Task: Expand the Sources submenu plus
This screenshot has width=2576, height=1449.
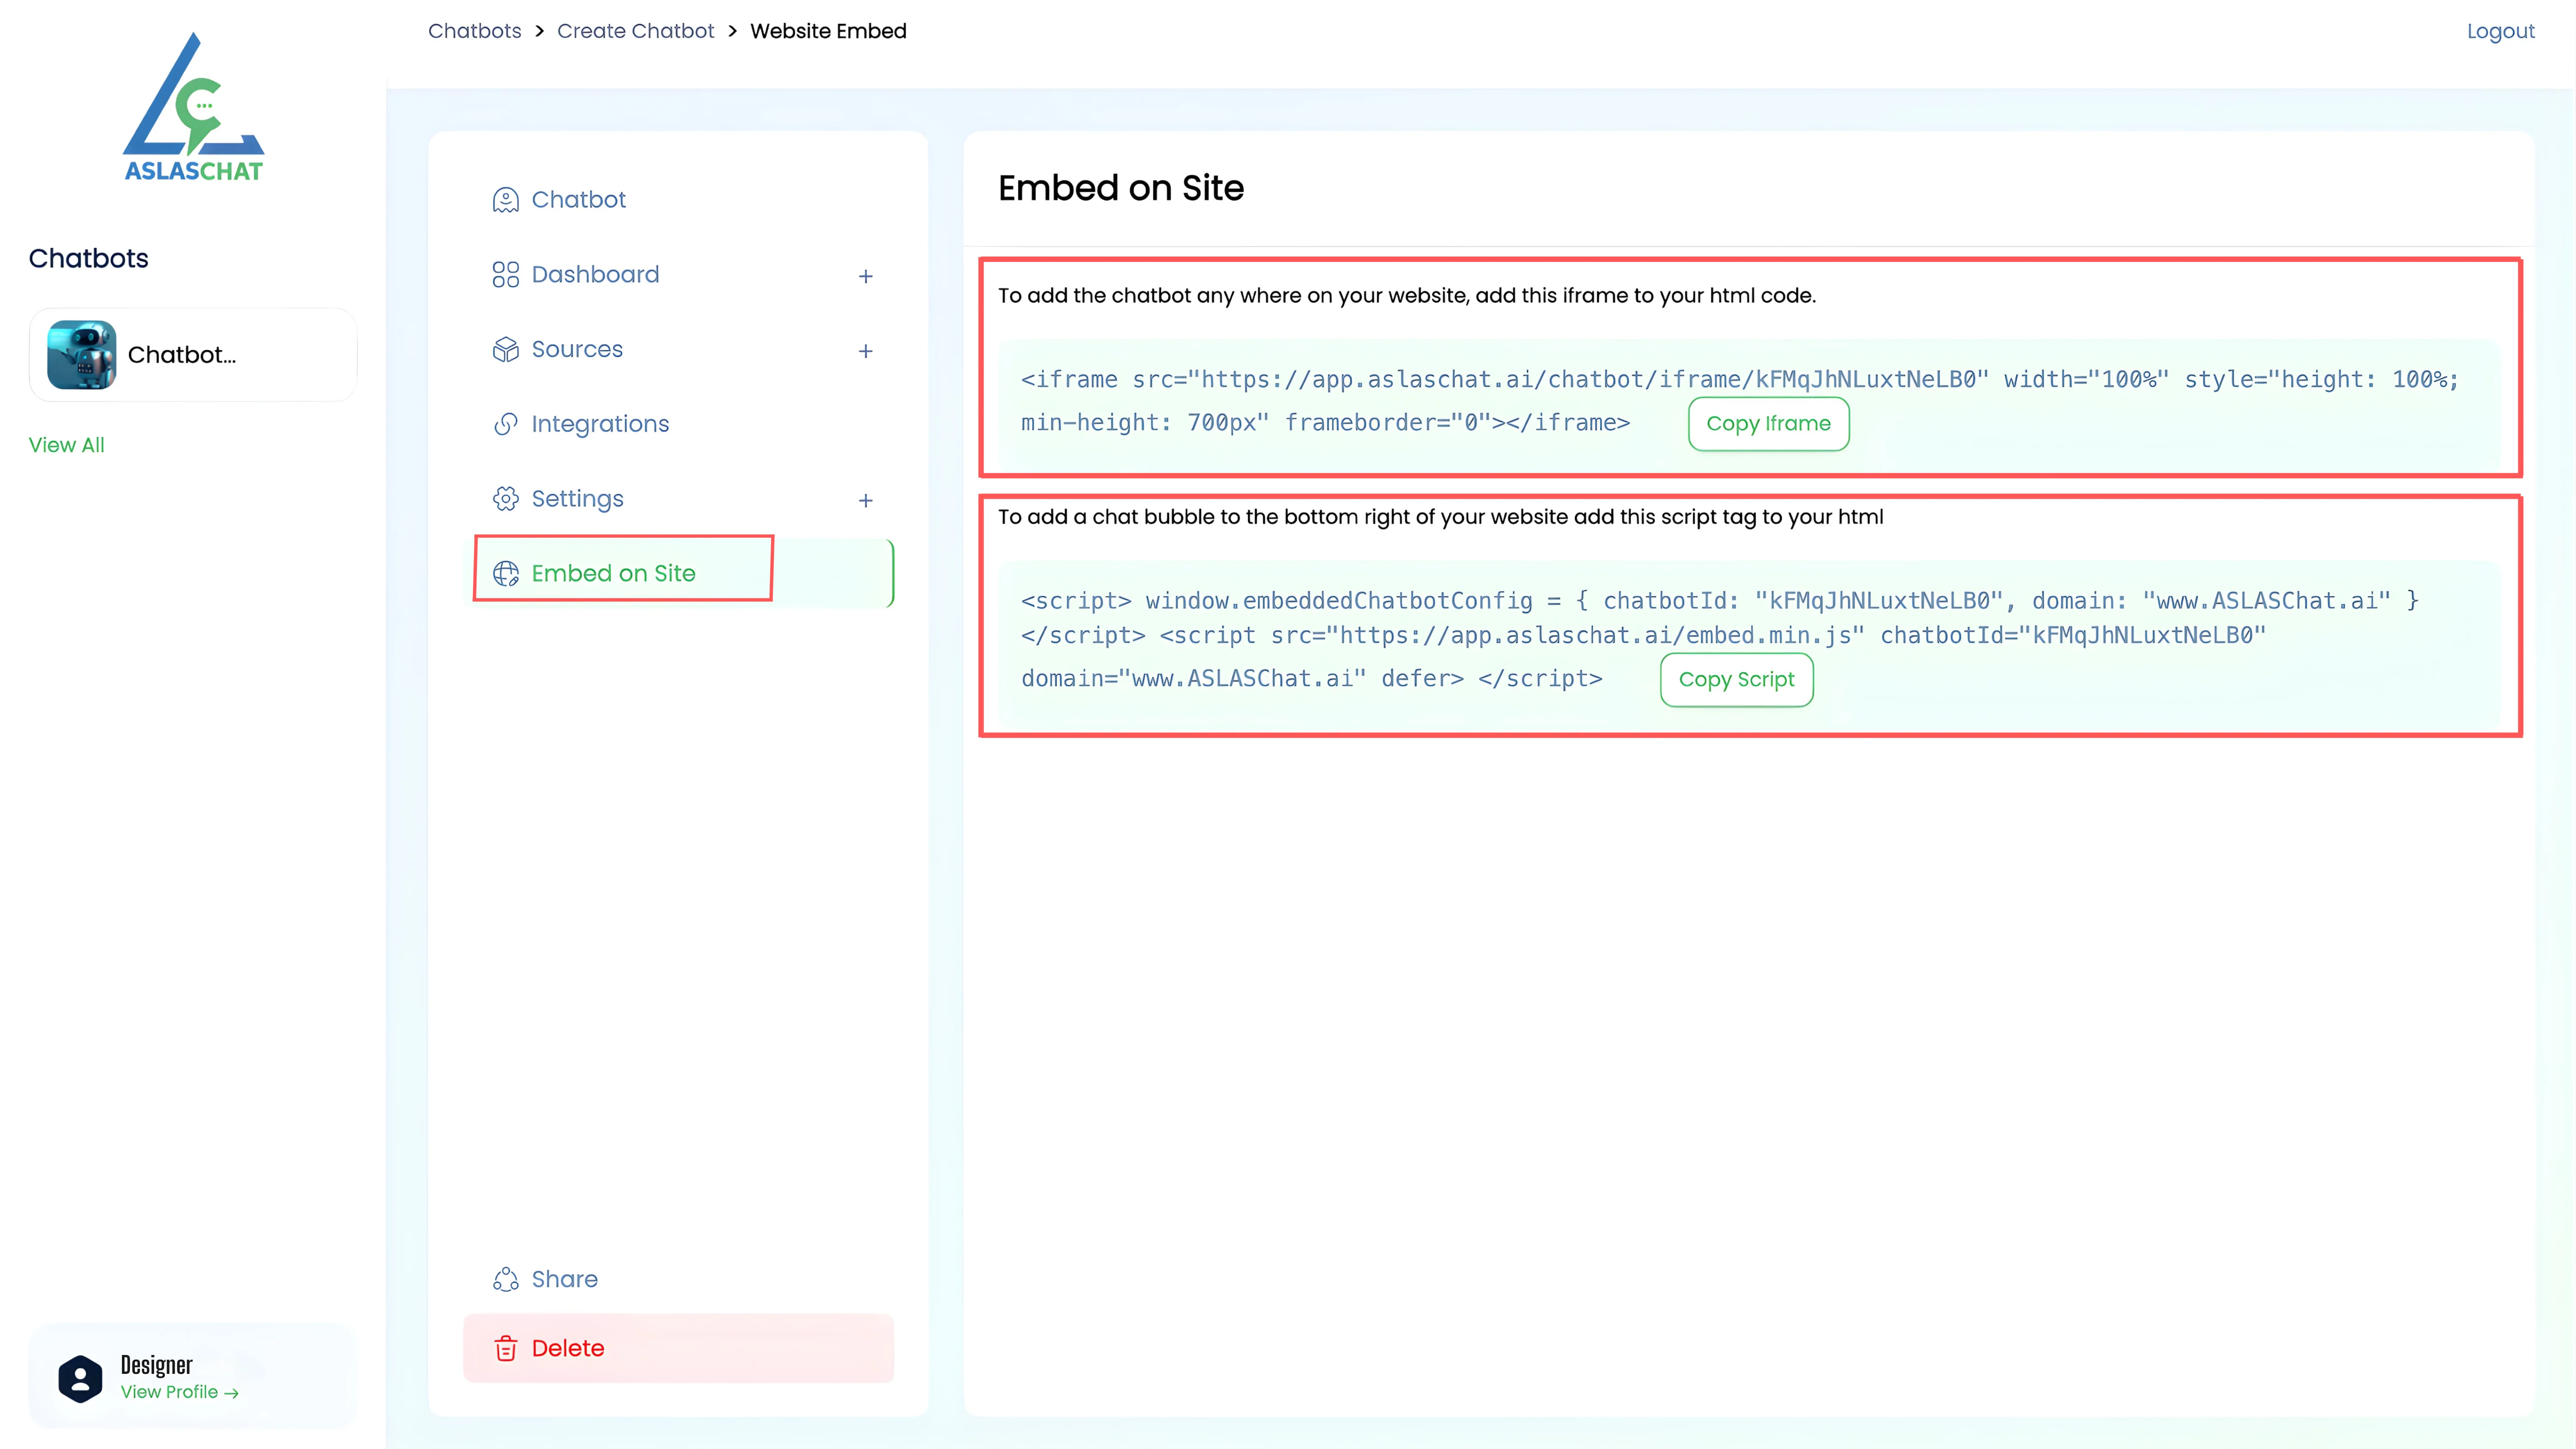Action: point(865,351)
